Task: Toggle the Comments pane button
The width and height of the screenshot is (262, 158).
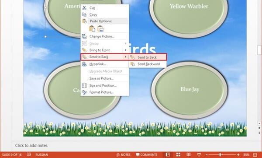Action: pyautogui.click(x=147, y=154)
